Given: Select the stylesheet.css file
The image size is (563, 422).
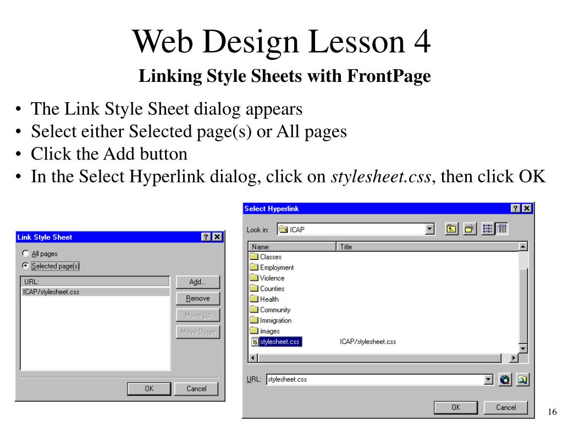Looking at the screenshot, I should 277,342.
